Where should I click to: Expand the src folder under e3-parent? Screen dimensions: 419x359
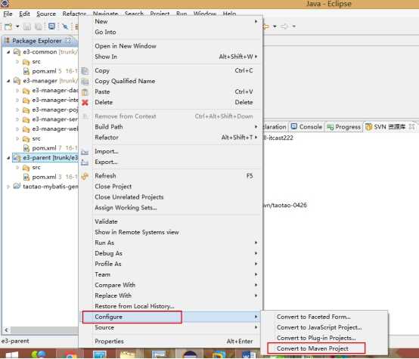click(x=17, y=168)
